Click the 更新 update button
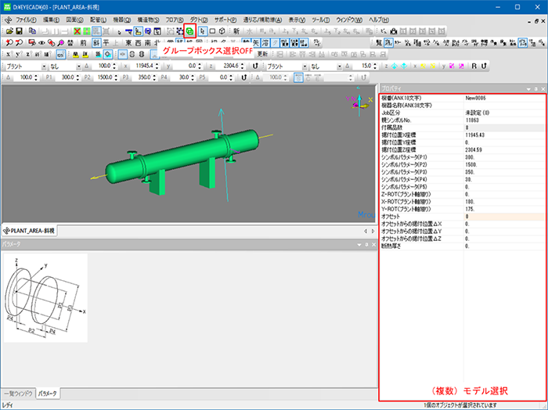 (263, 54)
